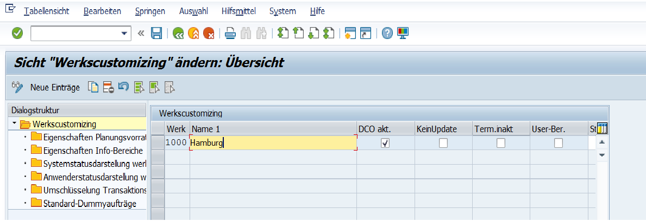Enable the KeinUpdate checkbox for Hamburg

[x=443, y=143]
